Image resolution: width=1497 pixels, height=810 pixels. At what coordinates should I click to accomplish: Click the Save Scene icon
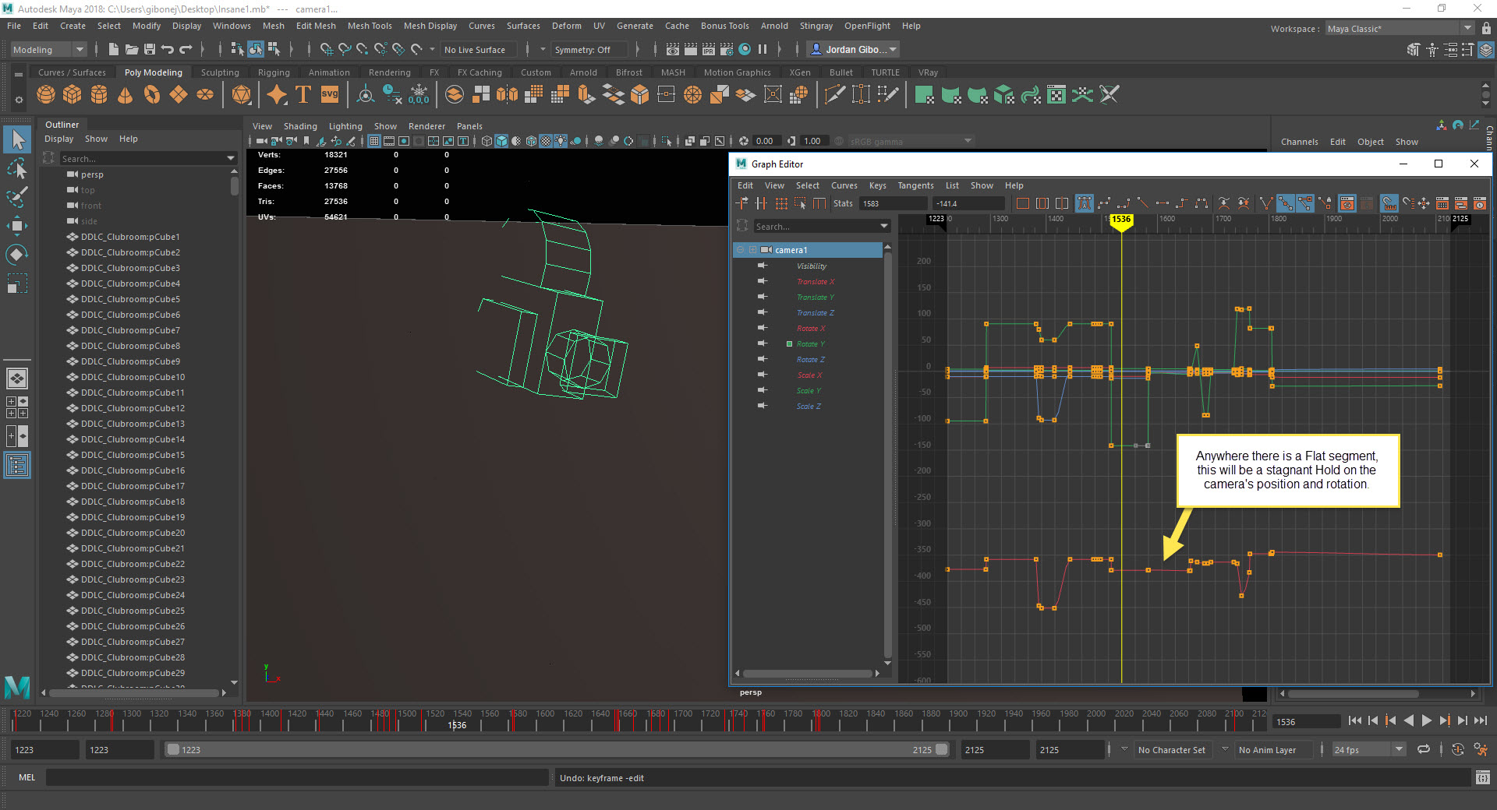pos(149,50)
